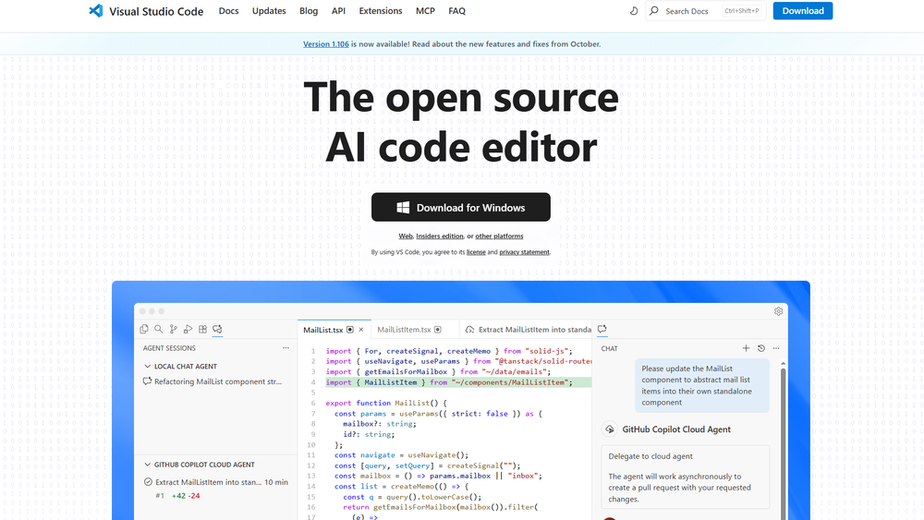
Task: Follow the Version 1.106 link
Action: (326, 44)
